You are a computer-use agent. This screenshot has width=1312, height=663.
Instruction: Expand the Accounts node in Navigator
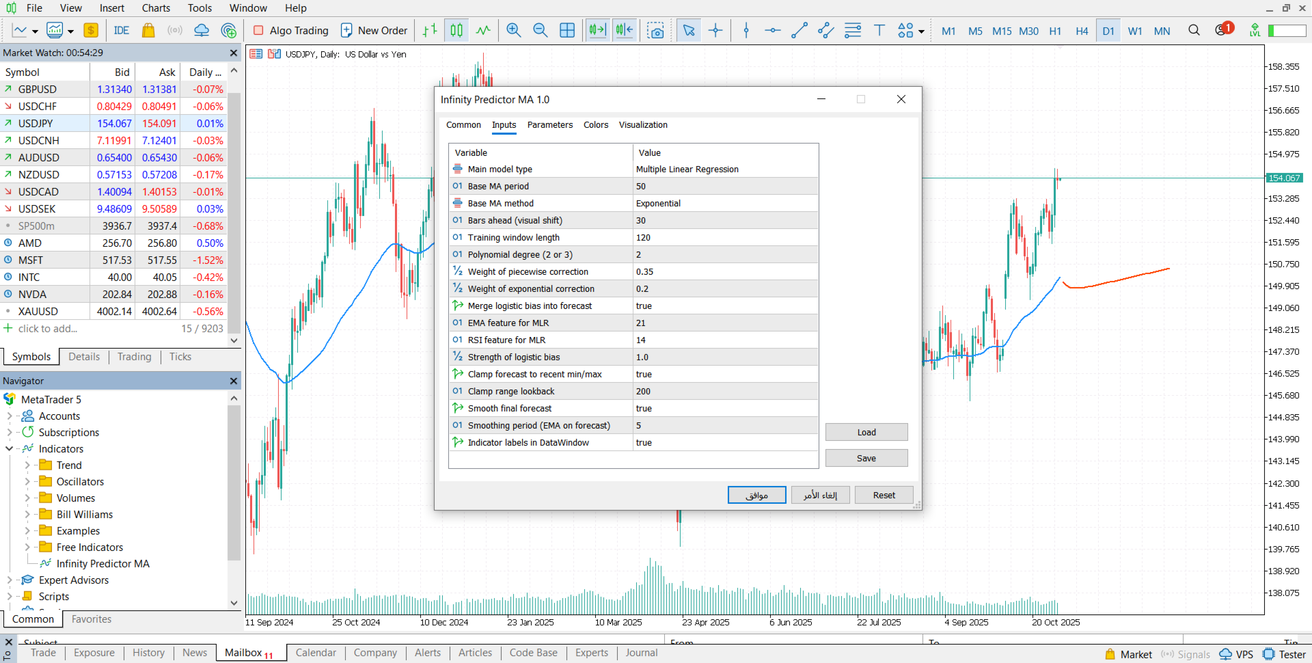tap(10, 416)
